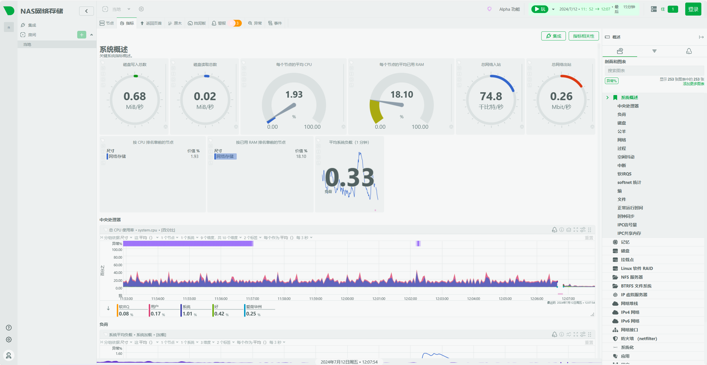Viewport: 707px width, 365px height.
Task: Switch to the 节点 tab
Action: [107, 23]
